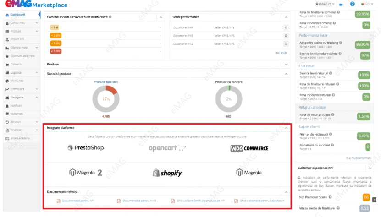381x217 pixels.
Task: Click the '> 3 zile' red delay badge
Action: pyautogui.click(x=55, y=51)
